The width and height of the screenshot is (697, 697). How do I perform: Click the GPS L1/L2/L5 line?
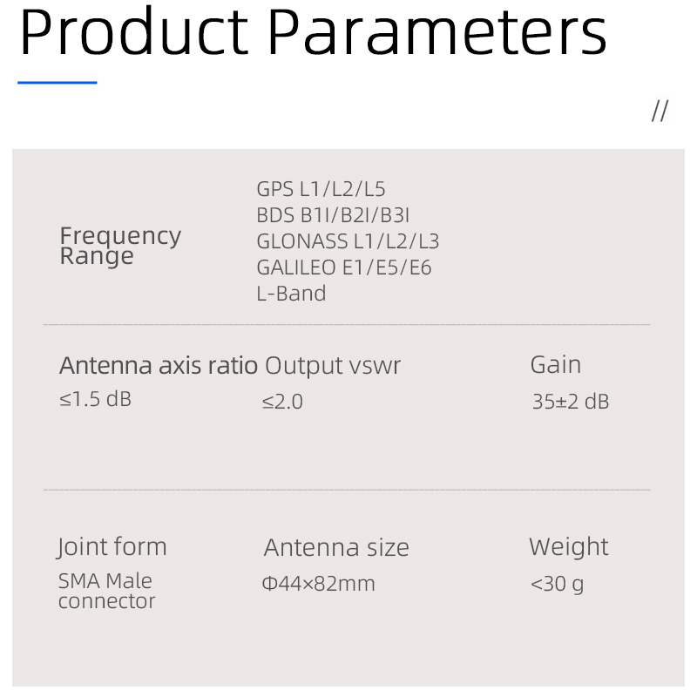tap(321, 189)
